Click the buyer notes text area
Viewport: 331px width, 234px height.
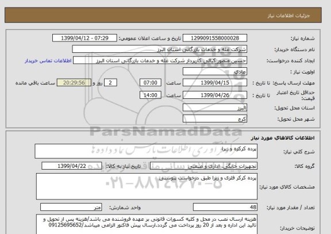(x=147, y=224)
